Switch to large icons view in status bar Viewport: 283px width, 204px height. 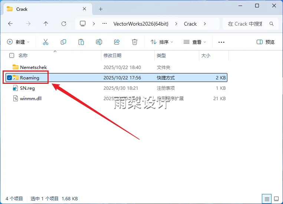[x=276, y=199]
